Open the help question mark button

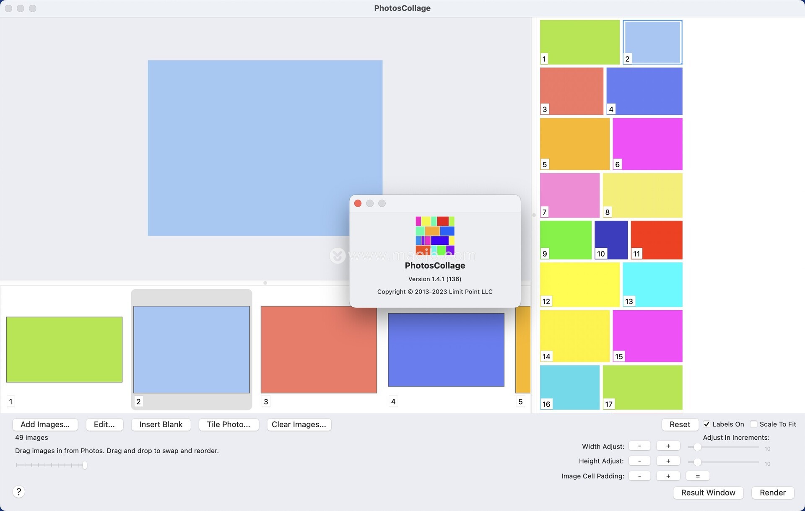[18, 492]
